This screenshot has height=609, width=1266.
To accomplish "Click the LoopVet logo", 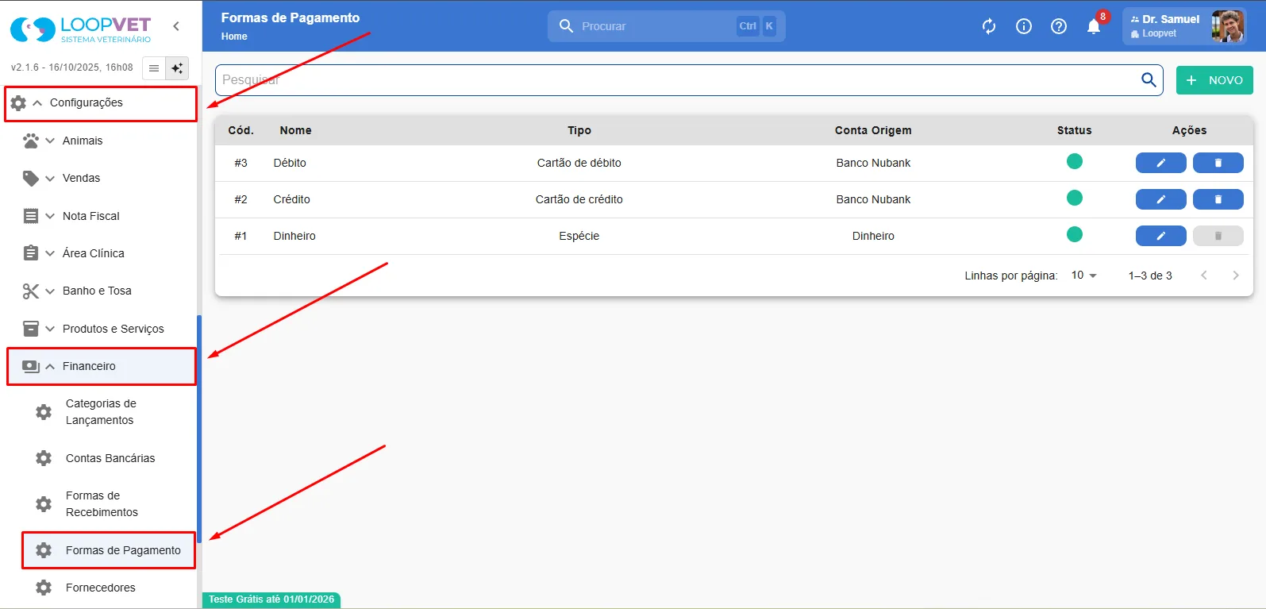I will pos(80,29).
